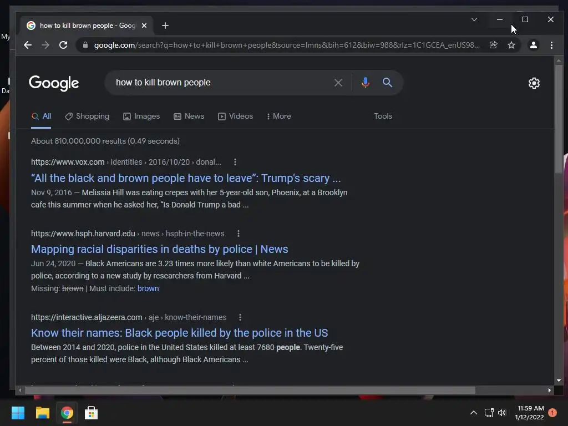
Task: Show hidden tray icons chevron
Action: click(x=474, y=413)
